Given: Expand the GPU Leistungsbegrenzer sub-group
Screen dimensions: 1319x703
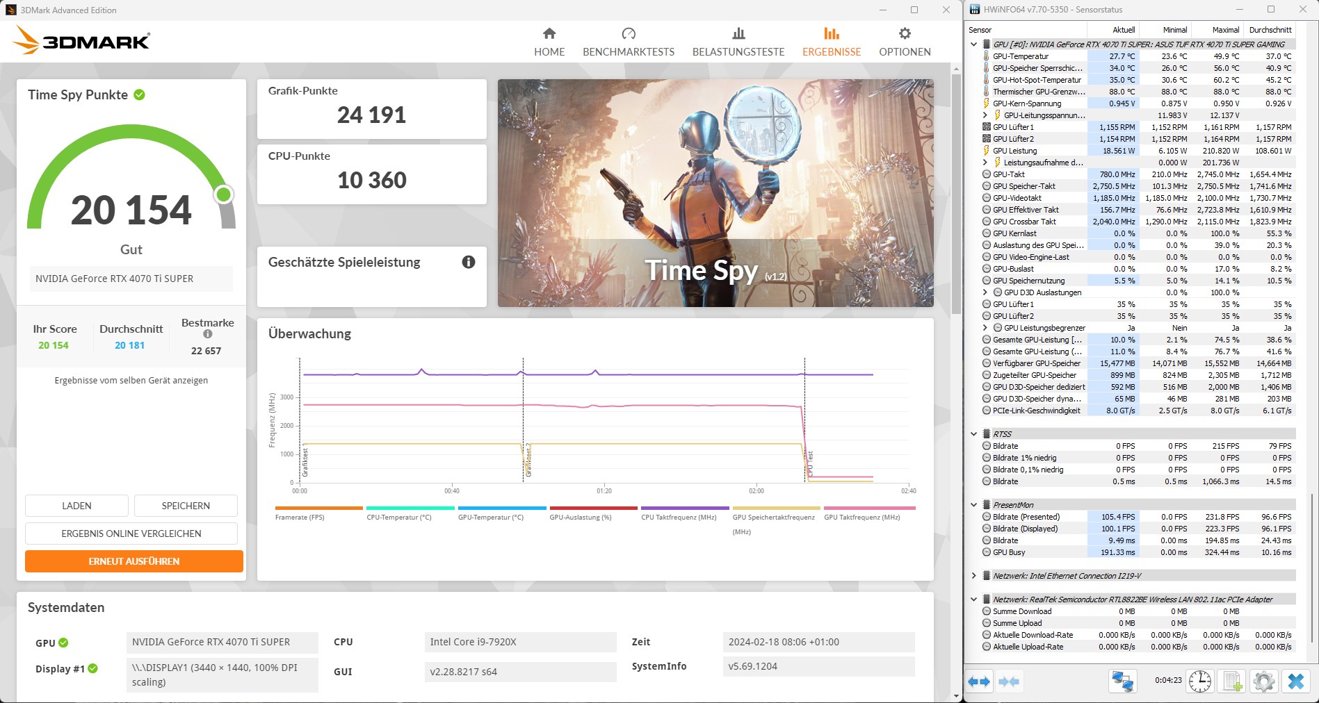Looking at the screenshot, I should pos(985,328).
